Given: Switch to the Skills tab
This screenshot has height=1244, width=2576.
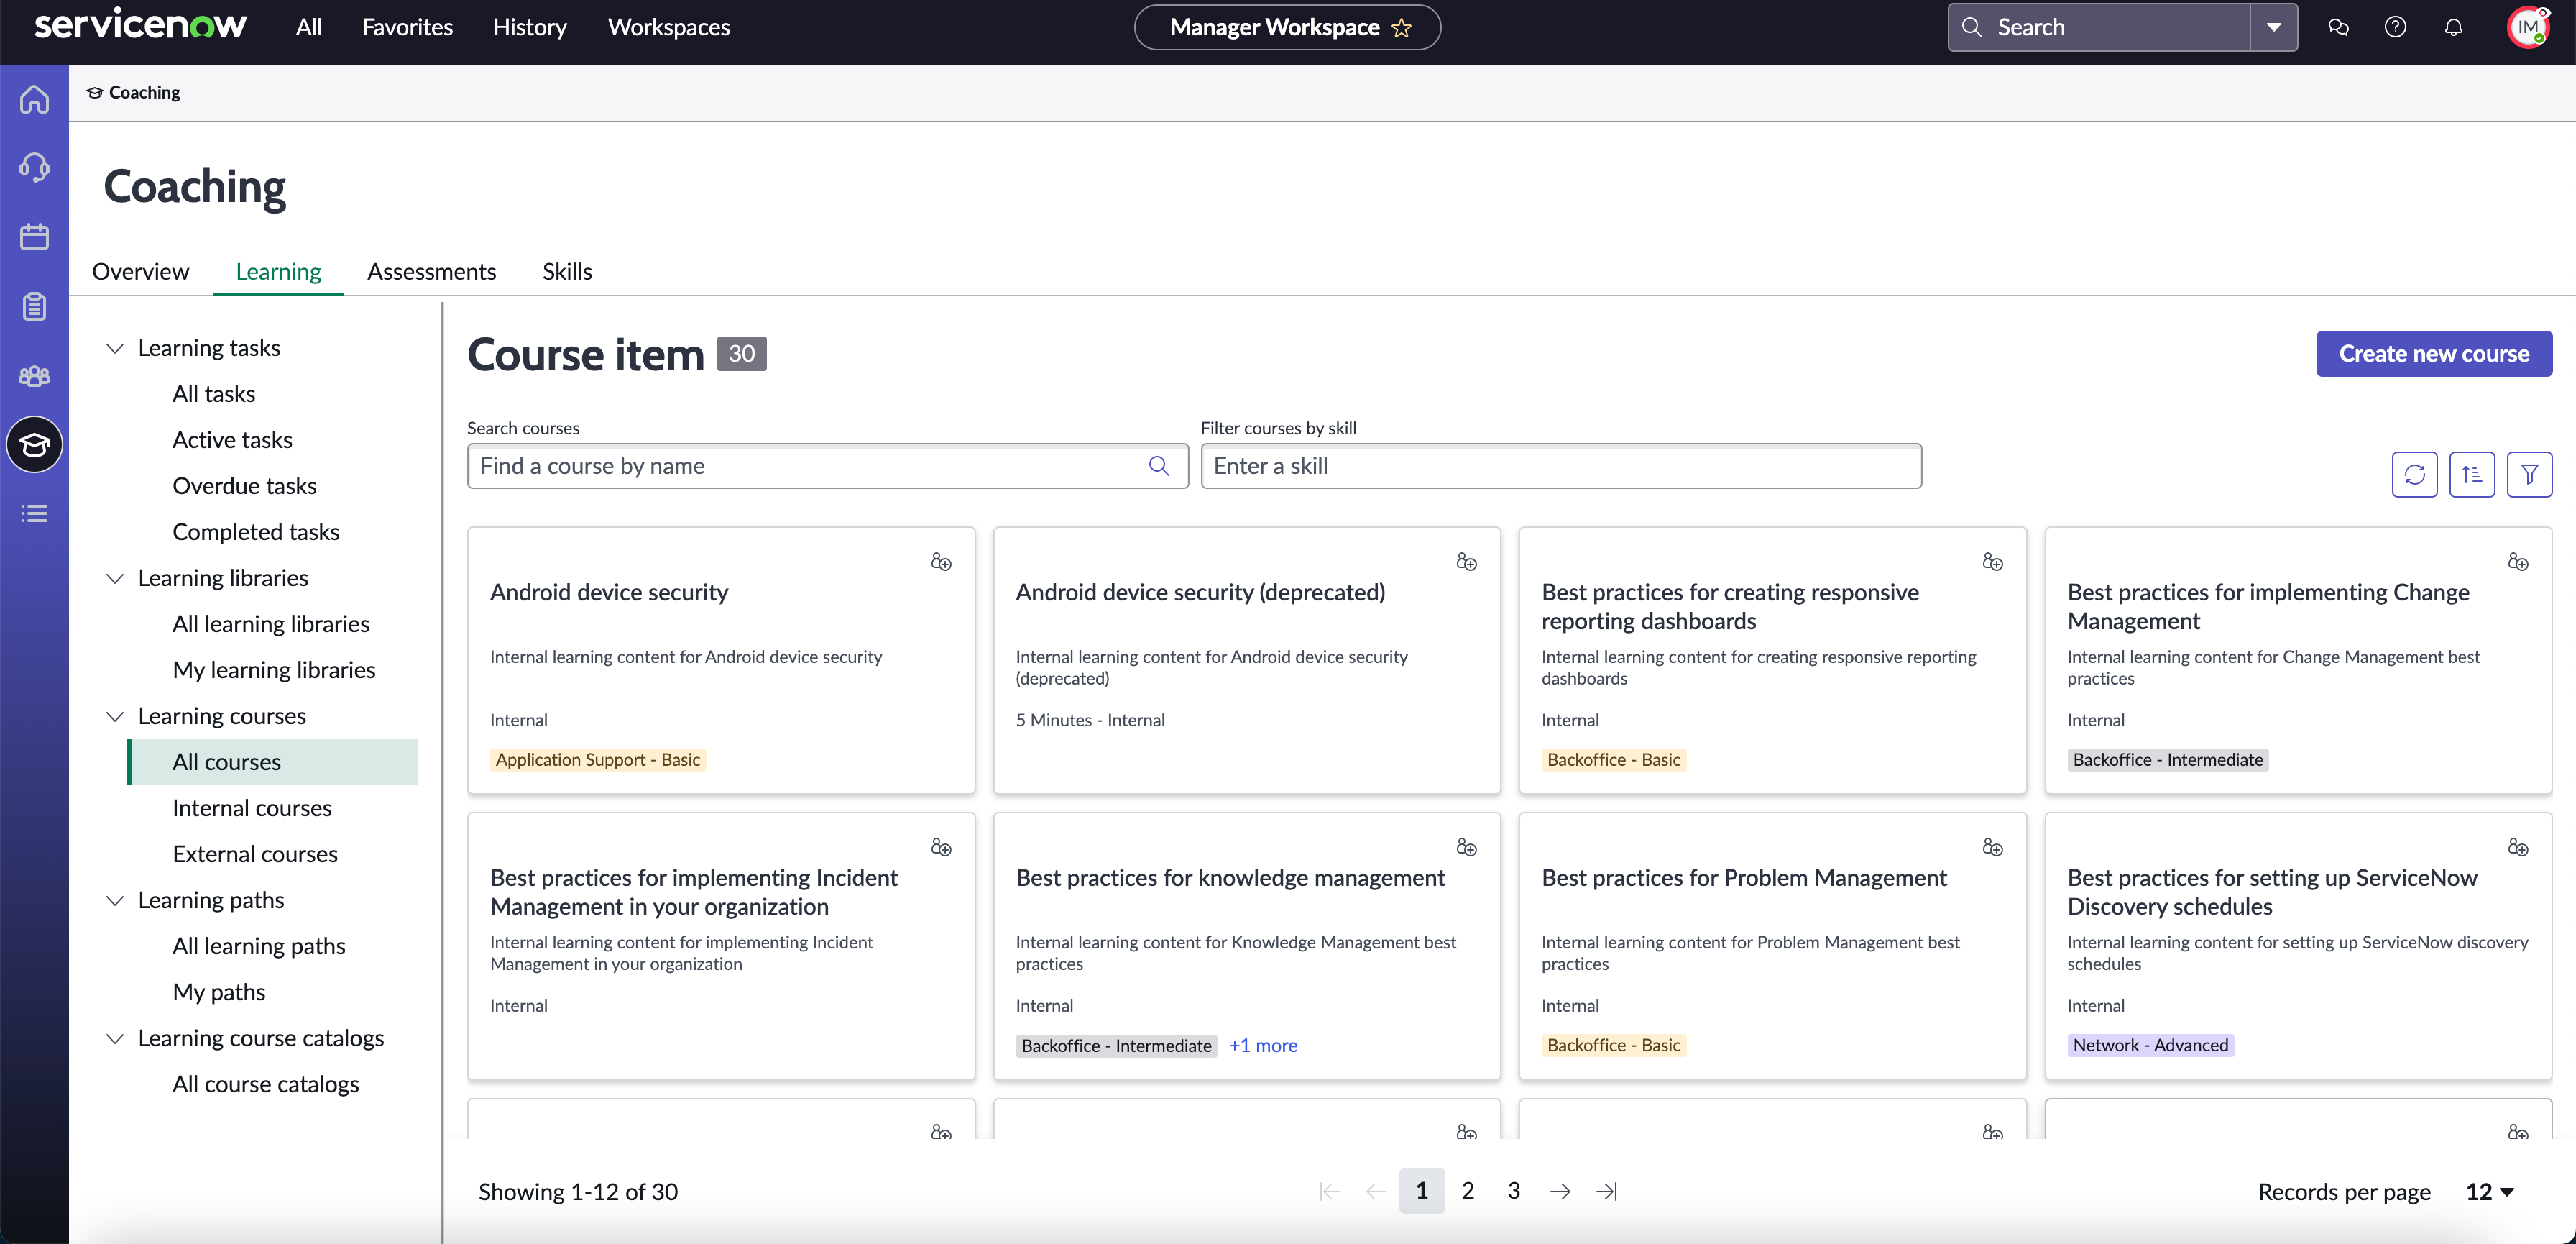Looking at the screenshot, I should (x=567, y=271).
